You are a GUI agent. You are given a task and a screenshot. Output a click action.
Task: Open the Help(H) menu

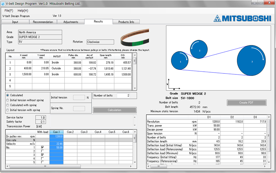pos(23,11)
